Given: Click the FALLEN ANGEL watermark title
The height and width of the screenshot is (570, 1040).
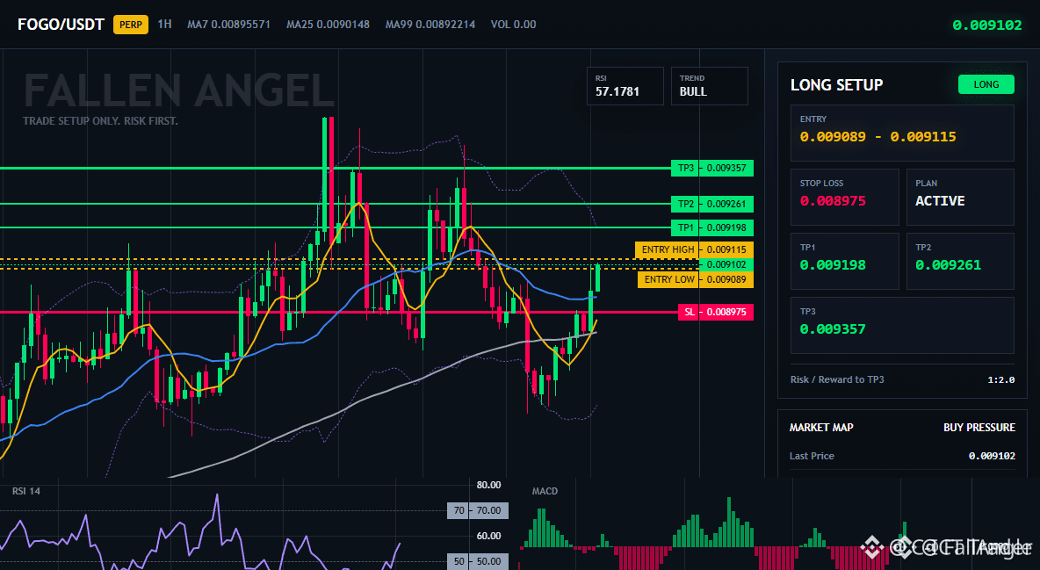Looking at the screenshot, I should click(178, 90).
